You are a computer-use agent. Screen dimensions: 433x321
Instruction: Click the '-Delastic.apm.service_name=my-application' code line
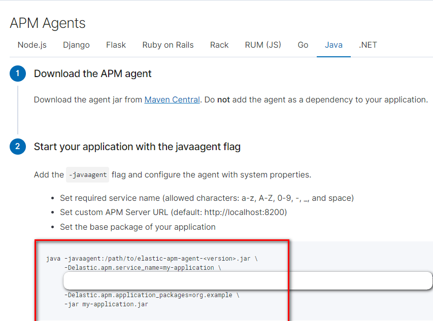click(x=143, y=268)
